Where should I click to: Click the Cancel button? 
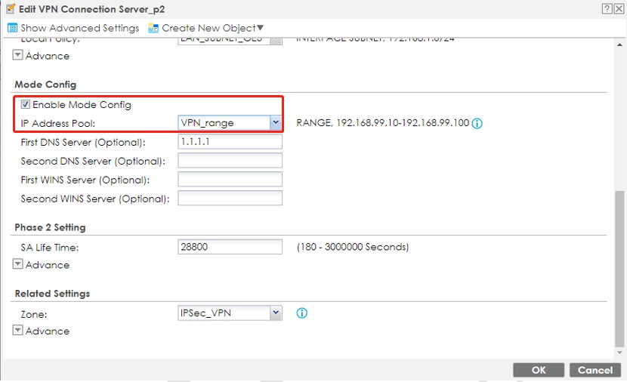coord(595,370)
